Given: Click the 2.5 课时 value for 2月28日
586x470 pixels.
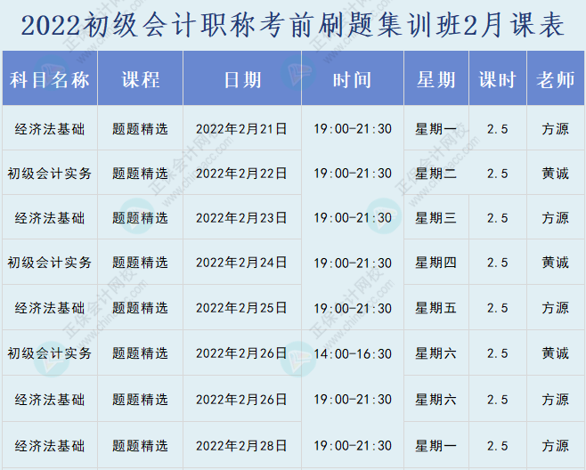Looking at the screenshot, I should 498,446.
